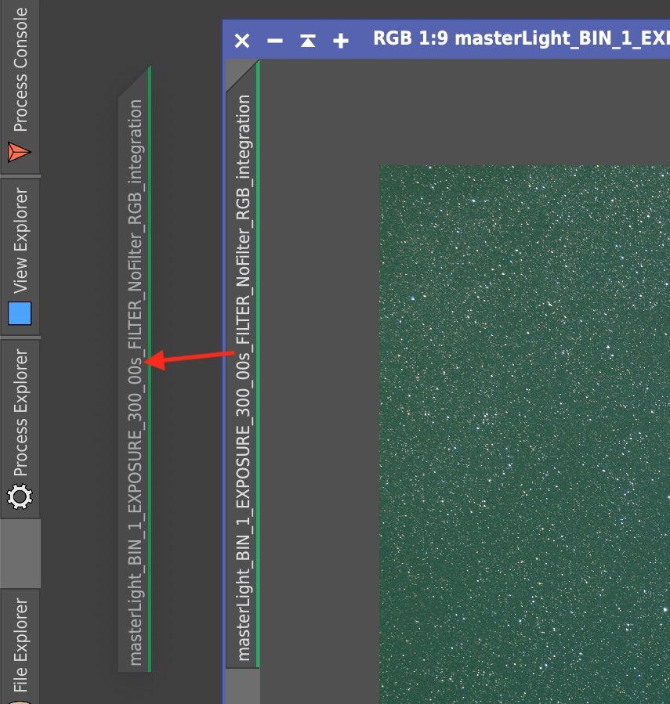Click the blue View Explorer square icon

tap(20, 313)
